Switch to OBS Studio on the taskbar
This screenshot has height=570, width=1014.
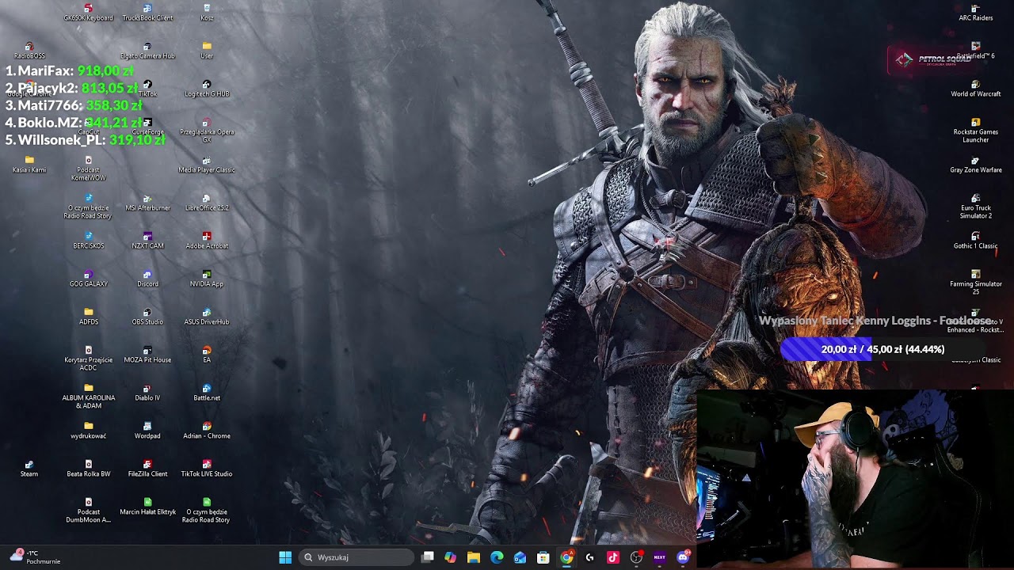click(x=636, y=557)
